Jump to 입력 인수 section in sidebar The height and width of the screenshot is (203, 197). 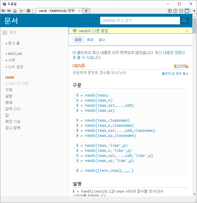(13, 109)
